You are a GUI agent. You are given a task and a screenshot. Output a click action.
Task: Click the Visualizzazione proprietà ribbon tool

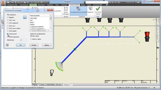pos(78,11)
